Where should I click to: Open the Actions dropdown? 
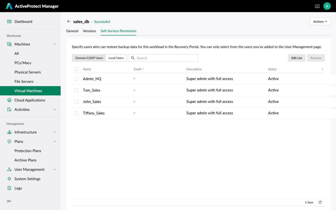(320, 22)
